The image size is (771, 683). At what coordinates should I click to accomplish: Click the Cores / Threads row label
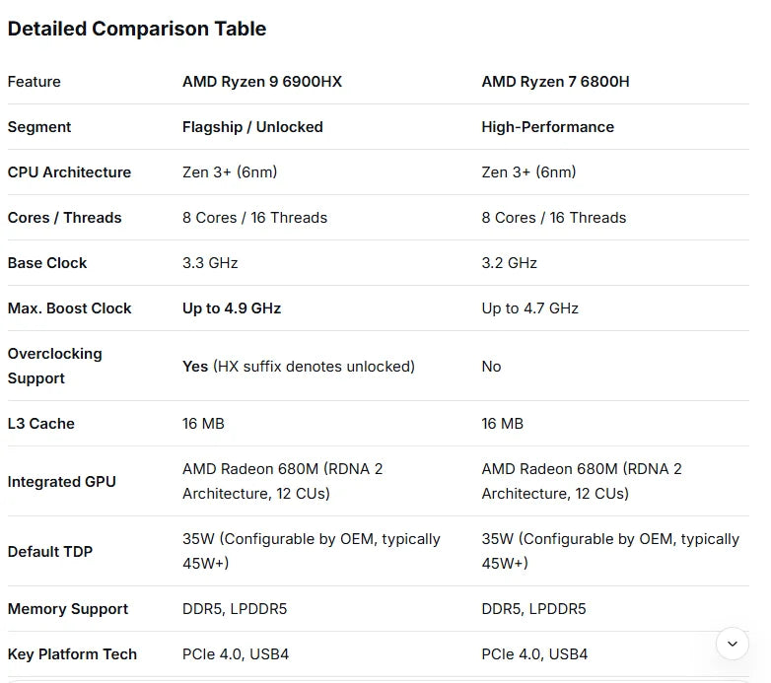(x=64, y=218)
